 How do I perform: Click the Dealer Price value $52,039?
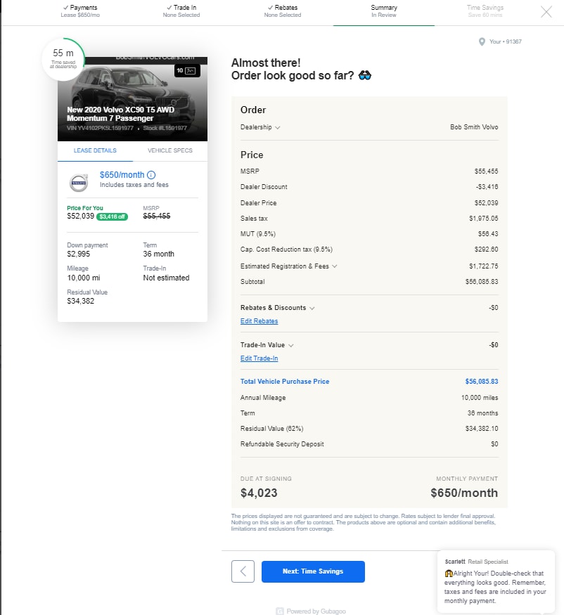486,203
